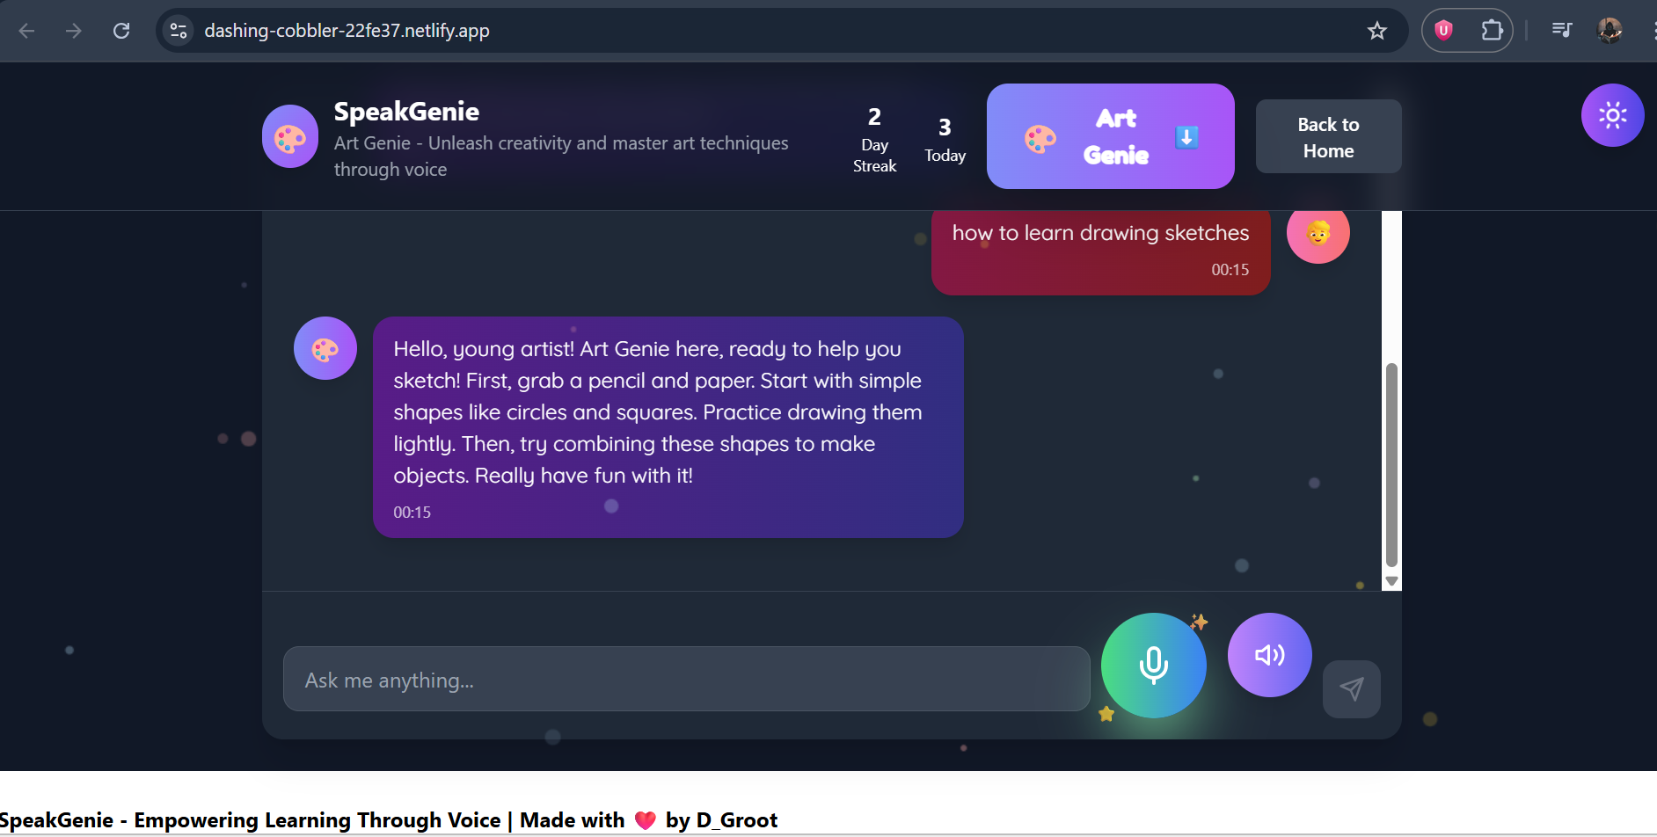
Task: Click the chat scrollbar down arrow
Action: [1391, 581]
